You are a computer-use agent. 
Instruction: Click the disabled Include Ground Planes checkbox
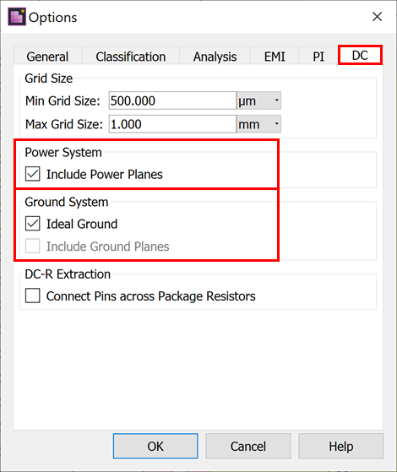coord(33,247)
